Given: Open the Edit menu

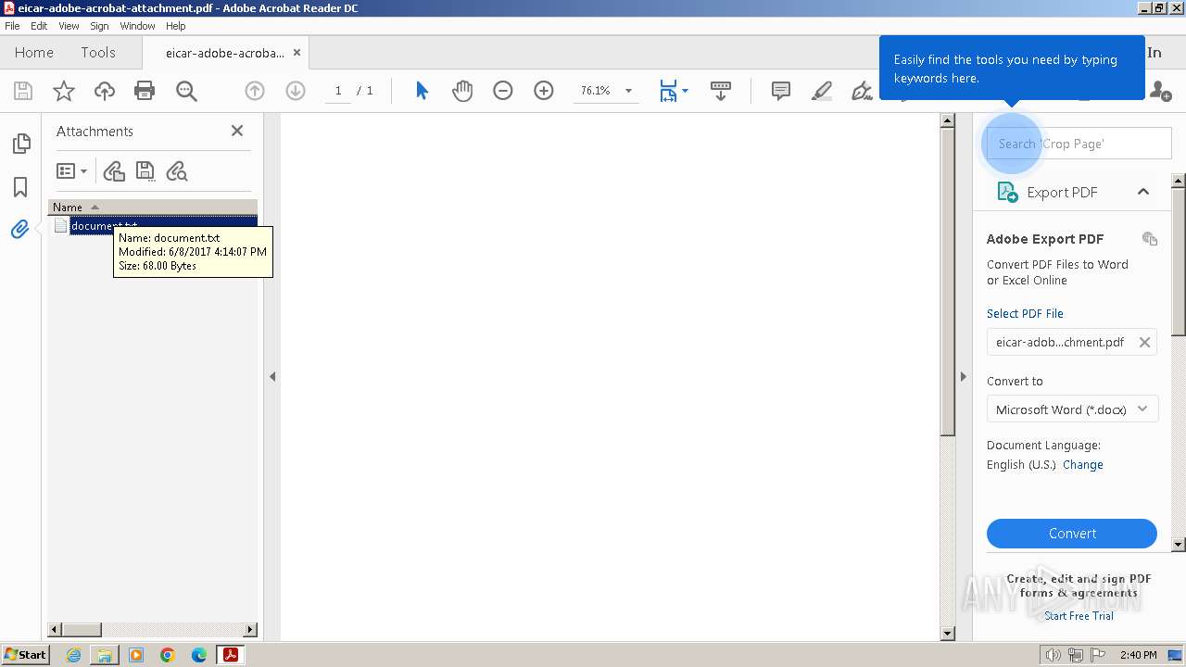Looking at the screenshot, I should [x=39, y=26].
